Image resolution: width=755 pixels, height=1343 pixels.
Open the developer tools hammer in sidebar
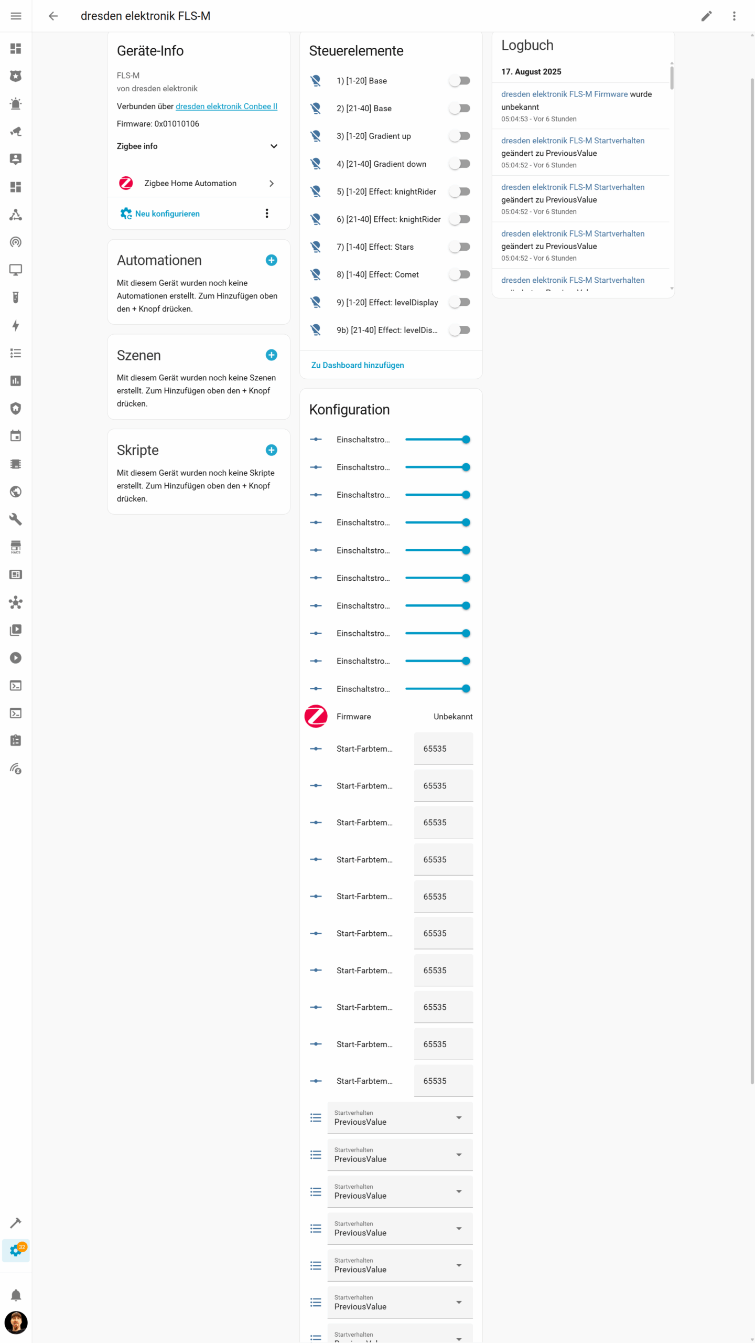[x=16, y=1223]
